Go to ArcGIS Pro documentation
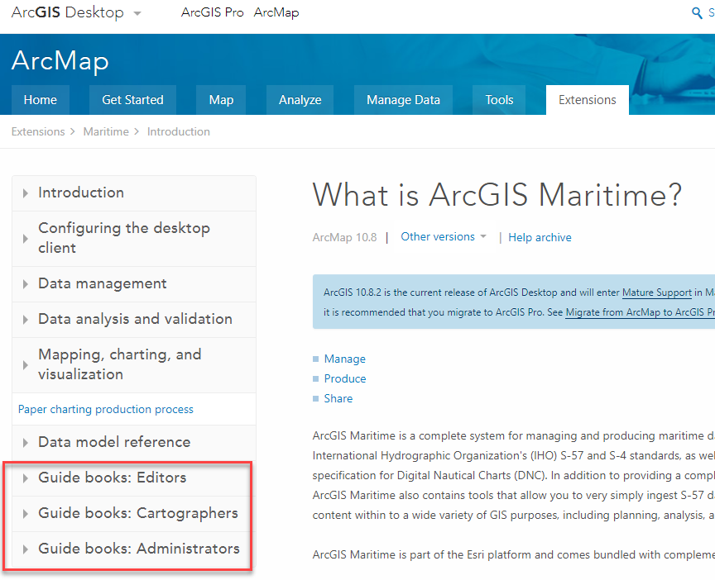This screenshot has width=715, height=580. pyautogui.click(x=213, y=12)
